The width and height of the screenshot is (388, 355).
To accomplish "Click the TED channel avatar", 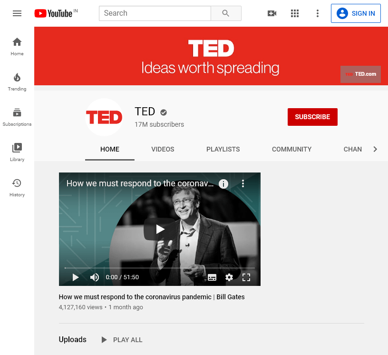I will (x=104, y=117).
